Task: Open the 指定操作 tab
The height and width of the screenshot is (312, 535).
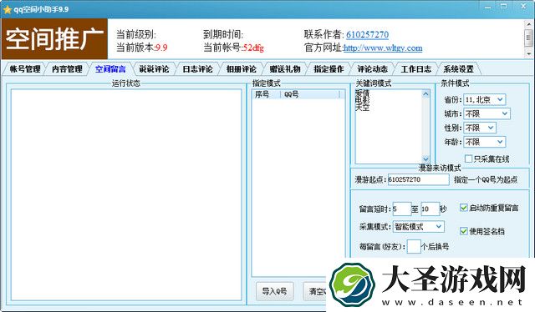Action: pyautogui.click(x=329, y=69)
